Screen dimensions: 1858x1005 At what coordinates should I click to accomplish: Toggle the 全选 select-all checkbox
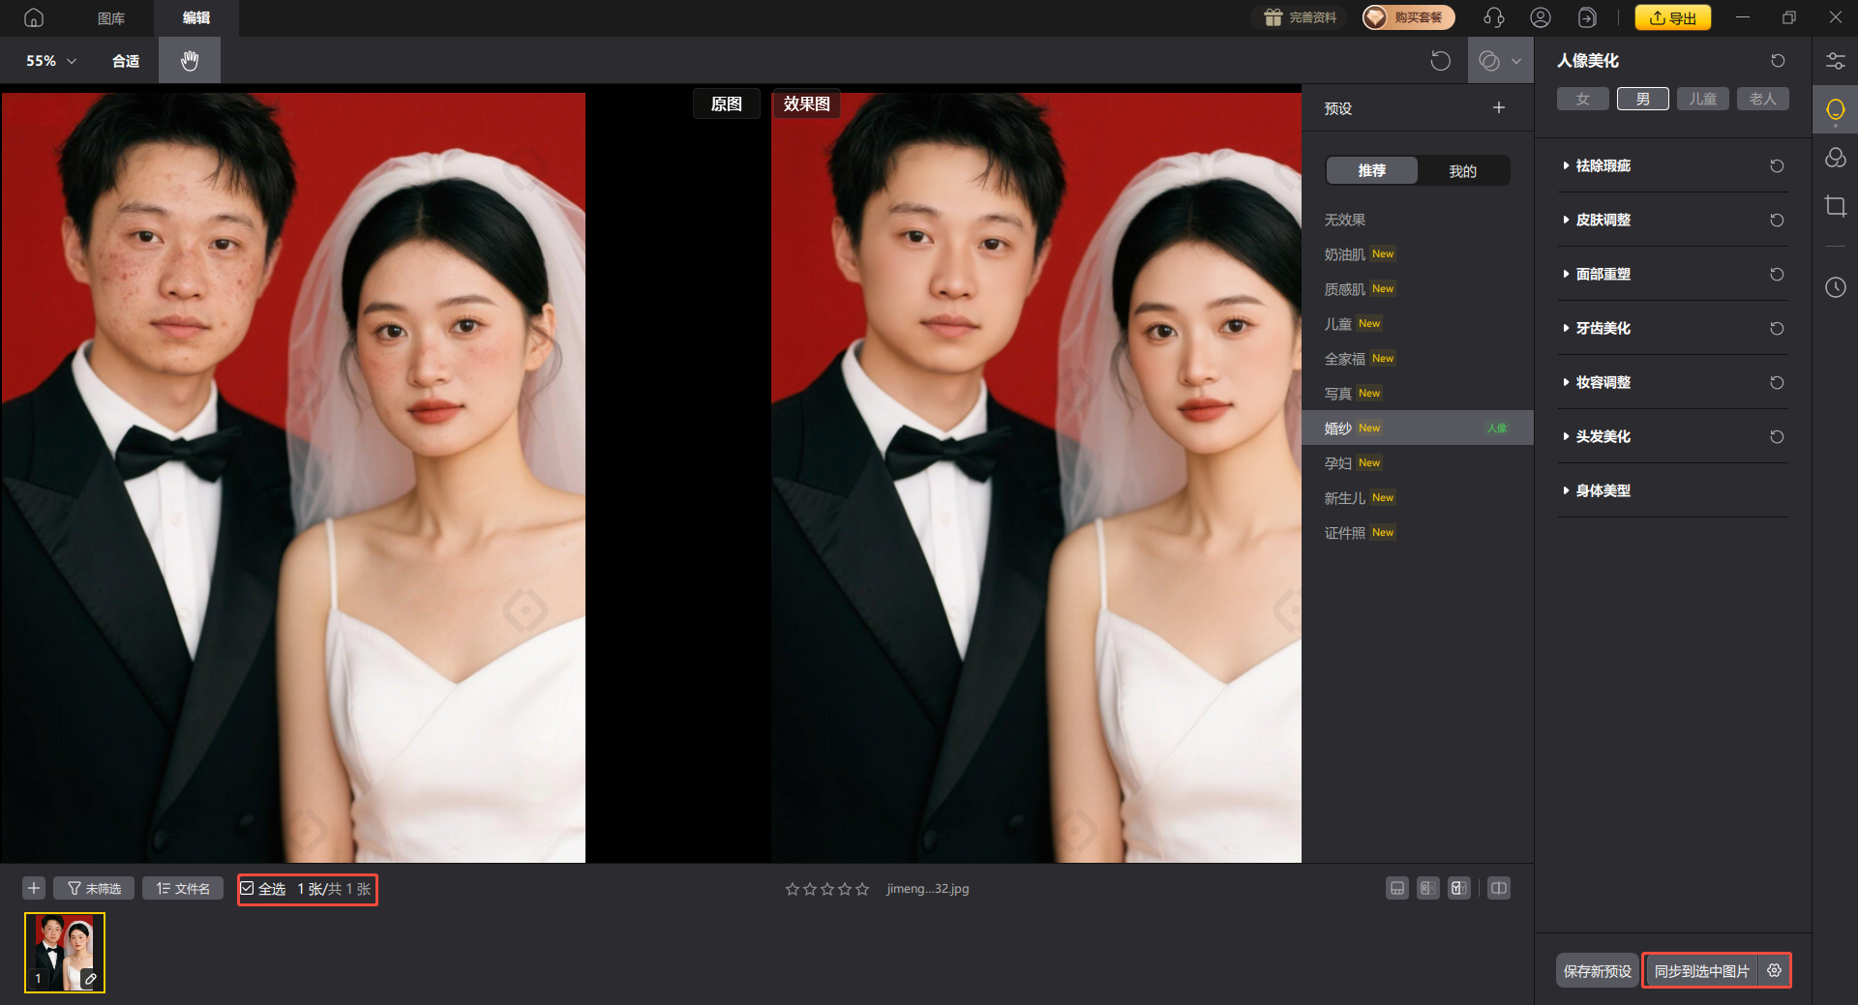tap(247, 888)
